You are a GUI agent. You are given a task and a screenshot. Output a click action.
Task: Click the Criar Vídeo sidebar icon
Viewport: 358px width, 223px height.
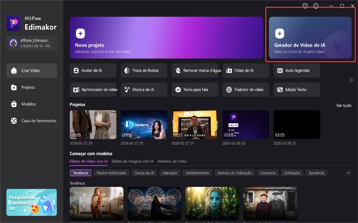[x=14, y=70]
